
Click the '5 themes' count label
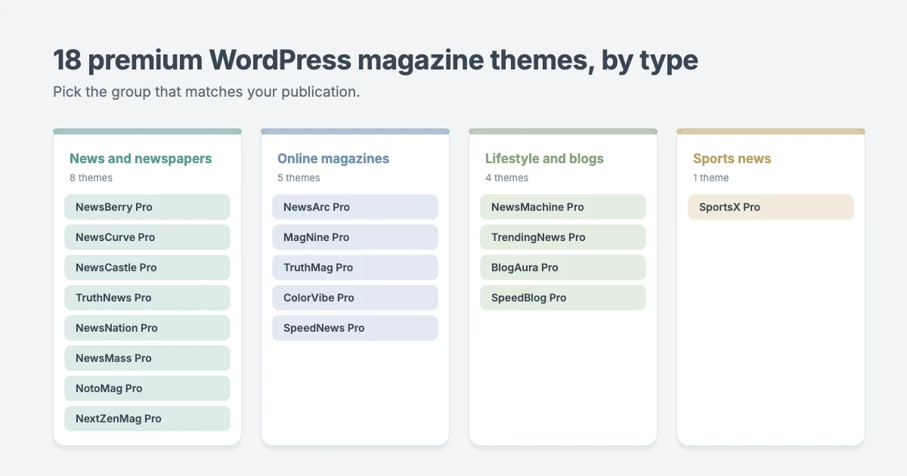pyautogui.click(x=299, y=178)
